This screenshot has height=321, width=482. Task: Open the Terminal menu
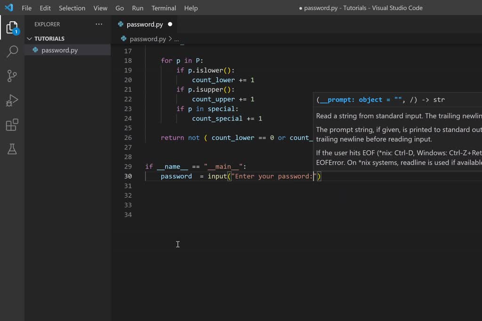tap(163, 8)
